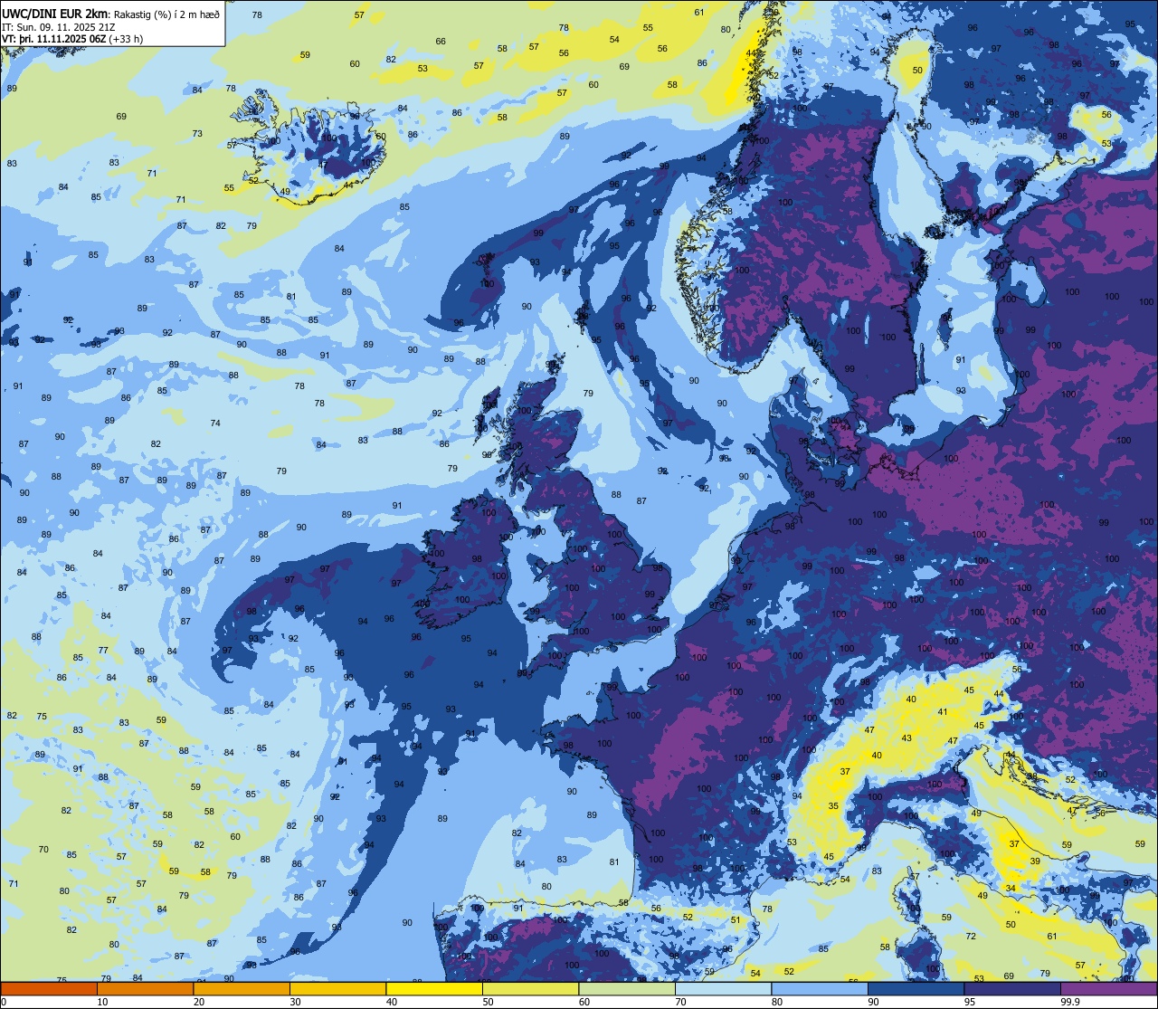This screenshot has width=1158, height=1009.
Task: Click the humidity value "77" on the map
Action: 103,651
